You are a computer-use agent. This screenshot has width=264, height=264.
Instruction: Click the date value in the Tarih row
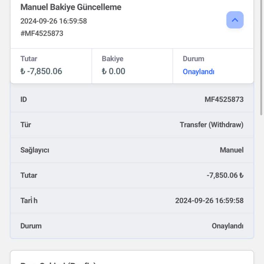[x=209, y=200]
